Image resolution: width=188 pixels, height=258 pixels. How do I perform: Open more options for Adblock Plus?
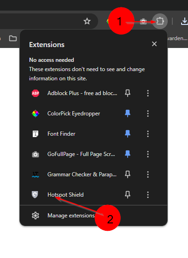(x=148, y=93)
